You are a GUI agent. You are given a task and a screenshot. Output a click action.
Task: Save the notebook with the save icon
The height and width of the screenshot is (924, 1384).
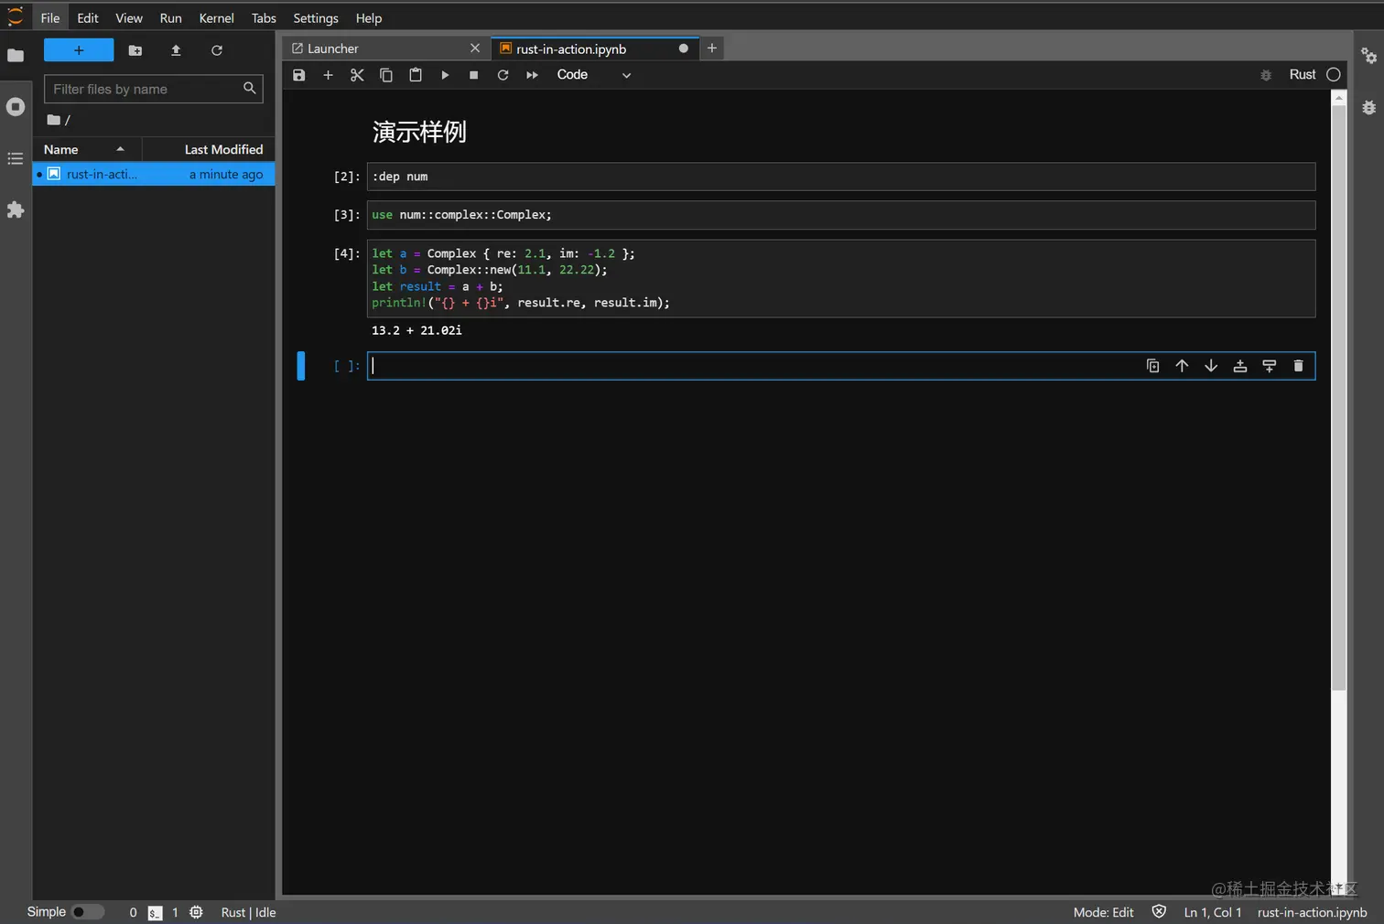pyautogui.click(x=299, y=75)
